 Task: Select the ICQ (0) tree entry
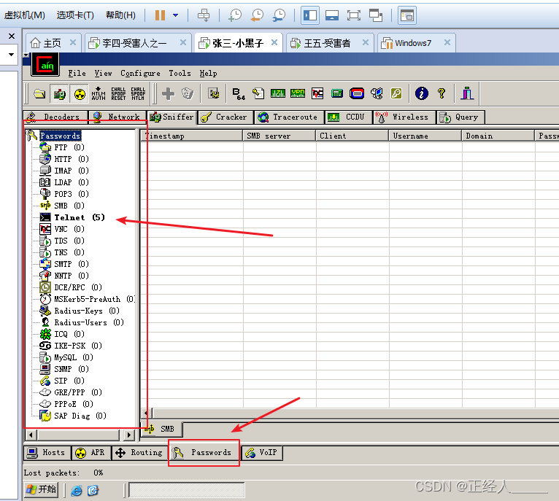[x=69, y=334]
